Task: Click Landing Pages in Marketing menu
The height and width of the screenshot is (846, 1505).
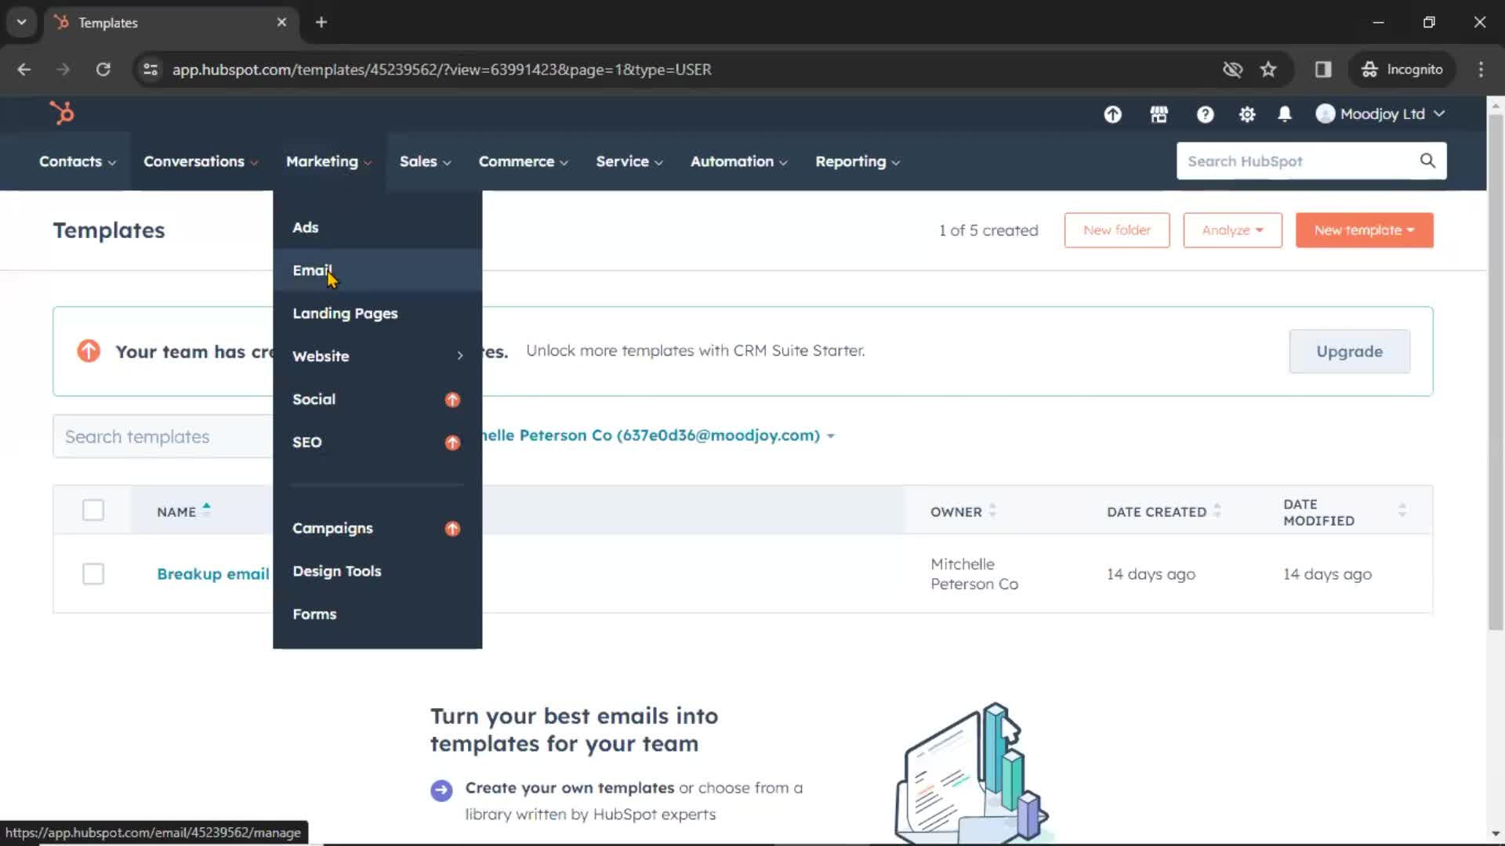Action: pos(345,313)
